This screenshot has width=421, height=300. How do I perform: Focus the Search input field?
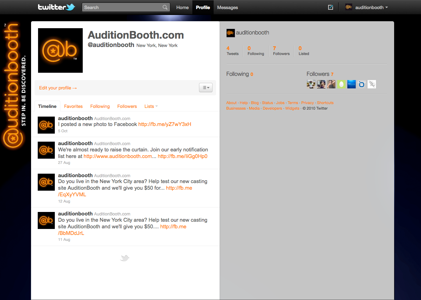coord(126,7)
